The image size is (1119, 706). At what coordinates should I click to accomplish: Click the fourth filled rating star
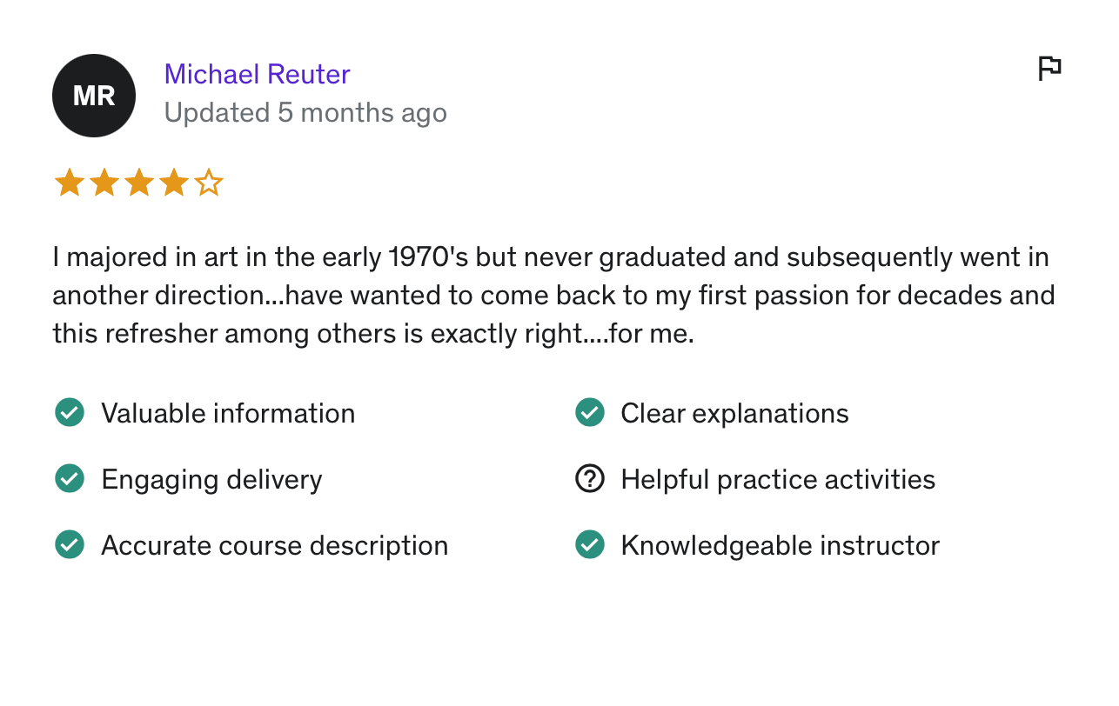tap(173, 183)
